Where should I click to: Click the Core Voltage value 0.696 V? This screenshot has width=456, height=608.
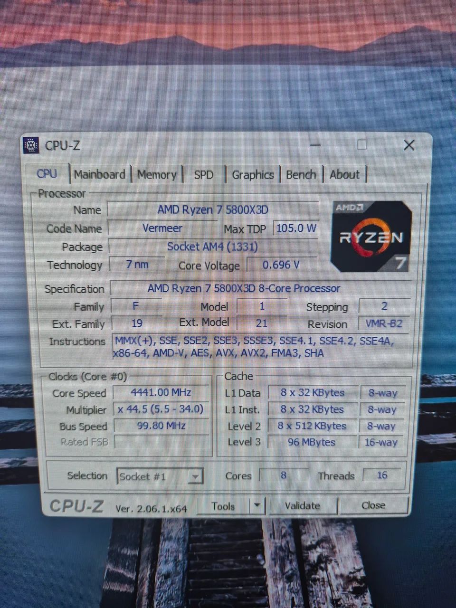281,265
